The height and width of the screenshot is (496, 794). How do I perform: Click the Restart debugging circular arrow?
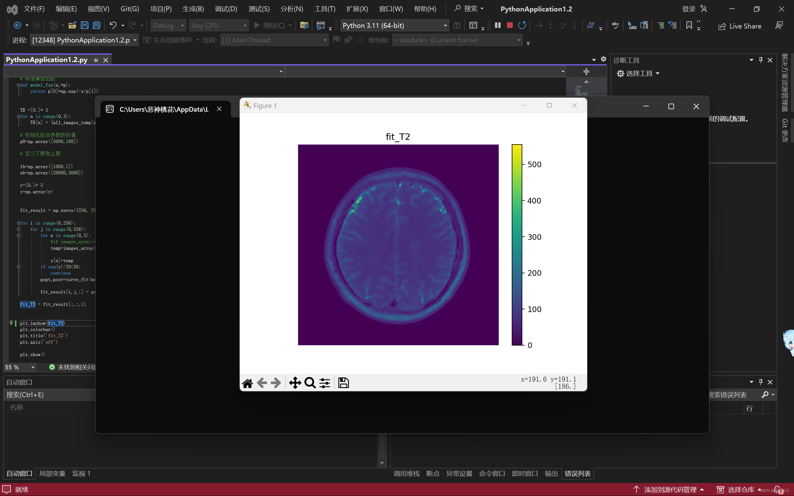click(522, 25)
